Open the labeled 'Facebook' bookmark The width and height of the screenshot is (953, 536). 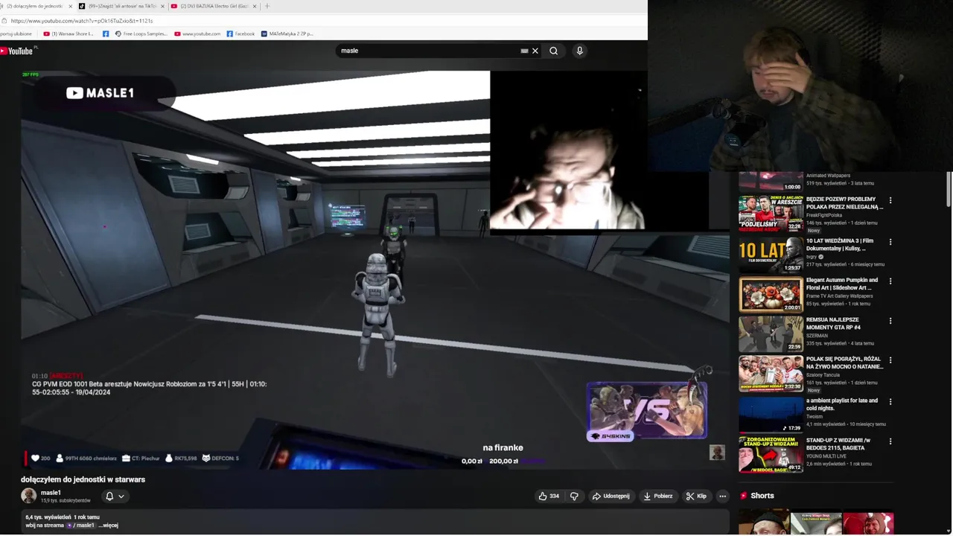coord(240,33)
